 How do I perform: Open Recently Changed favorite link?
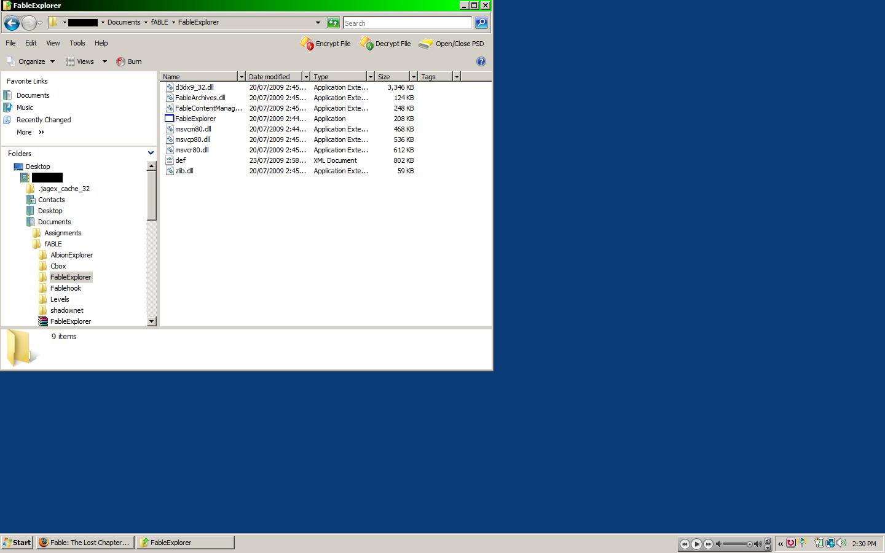tap(44, 120)
